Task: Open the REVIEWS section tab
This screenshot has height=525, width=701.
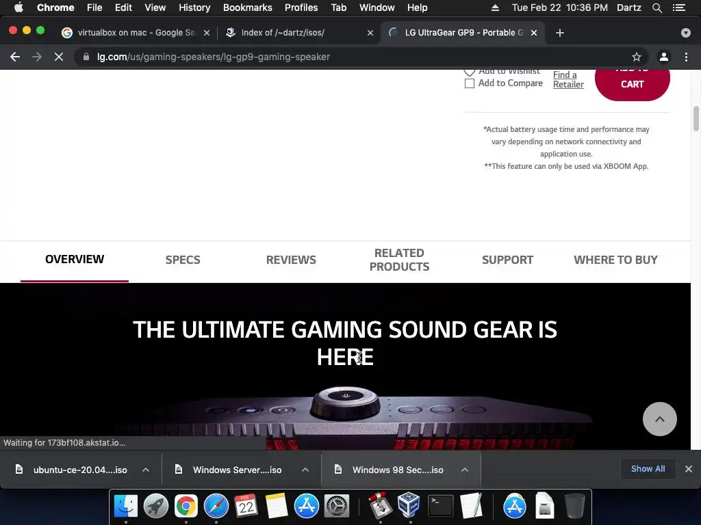Action: pyautogui.click(x=291, y=260)
